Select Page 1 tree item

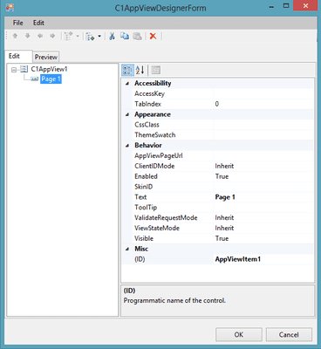pos(51,79)
